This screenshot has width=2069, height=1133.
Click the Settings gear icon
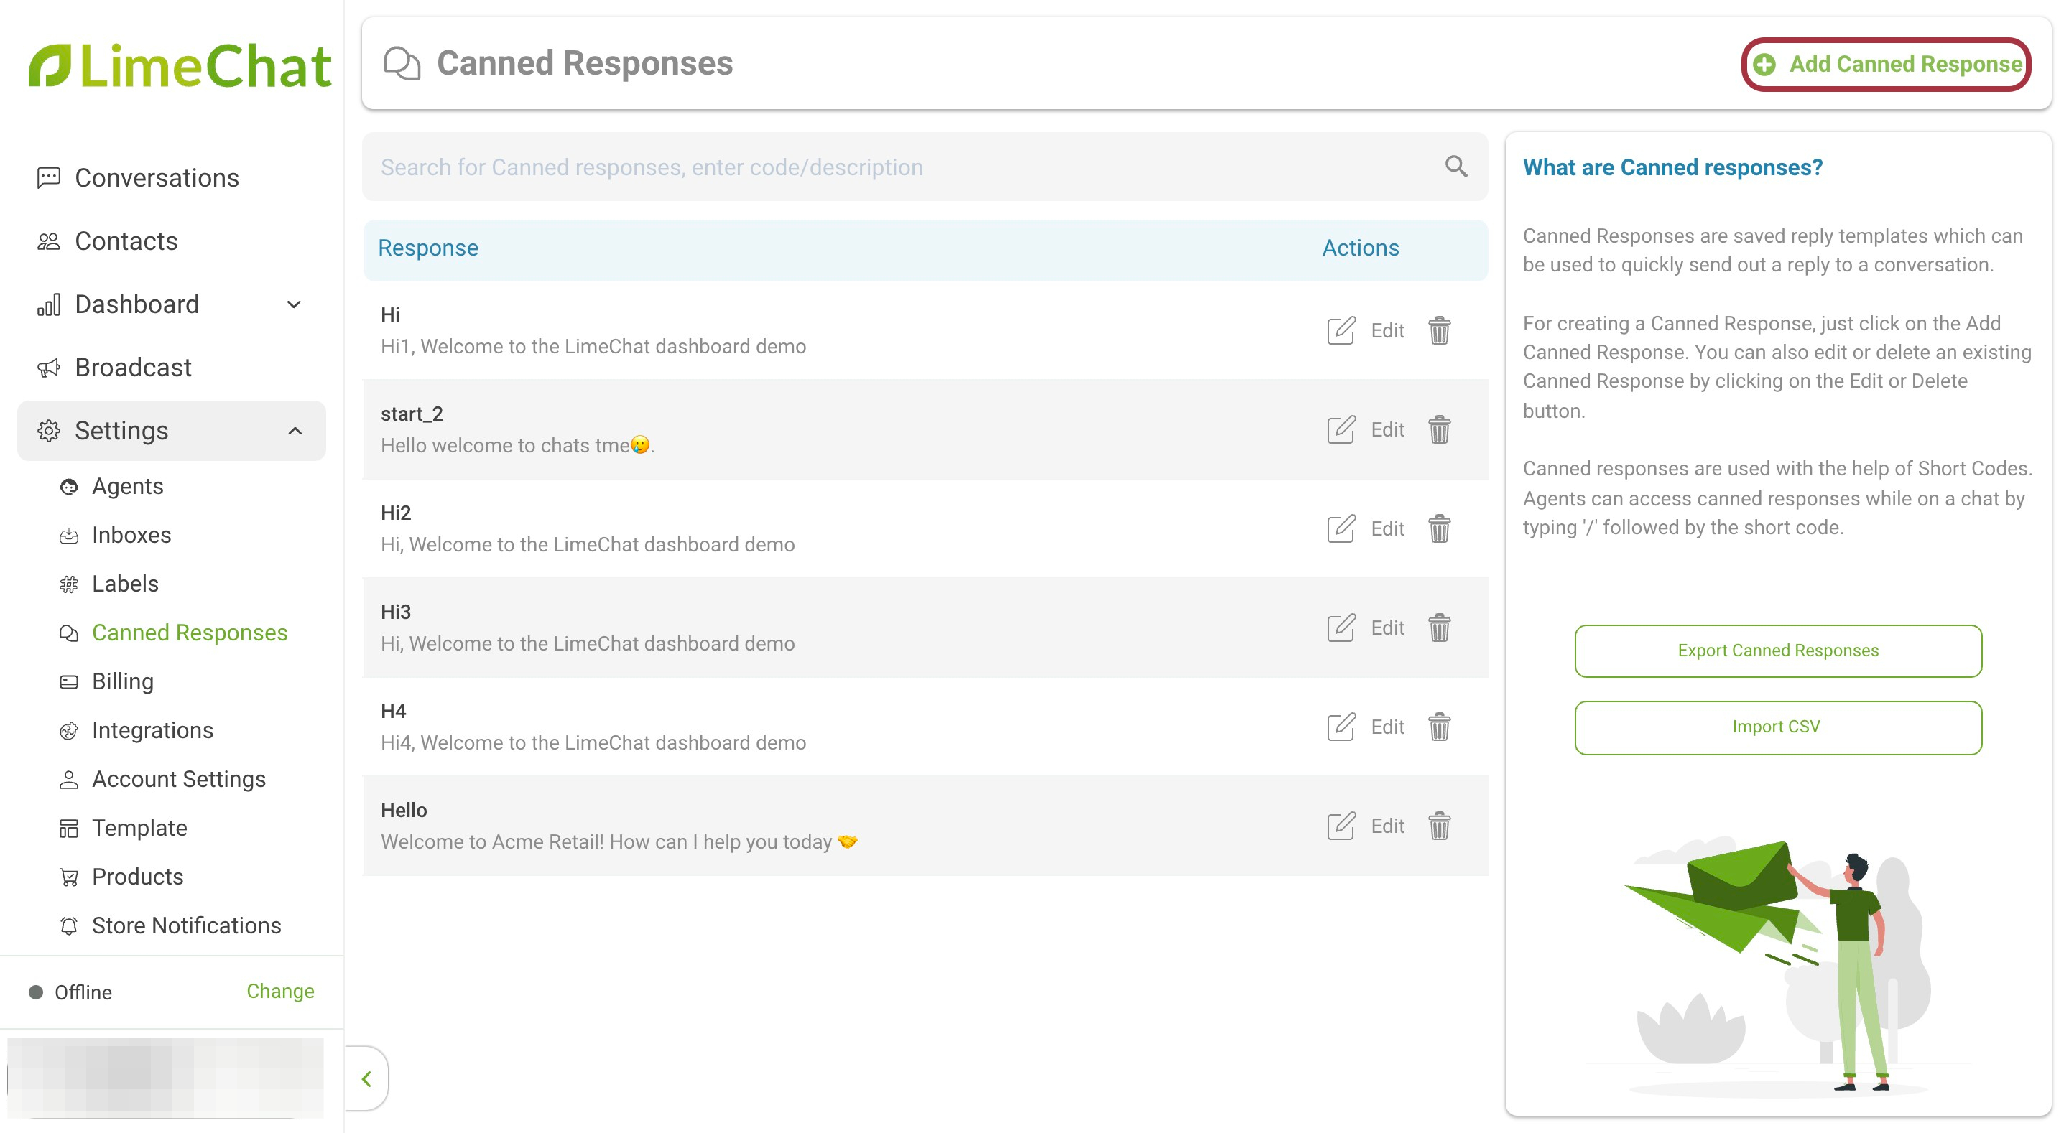click(x=49, y=430)
